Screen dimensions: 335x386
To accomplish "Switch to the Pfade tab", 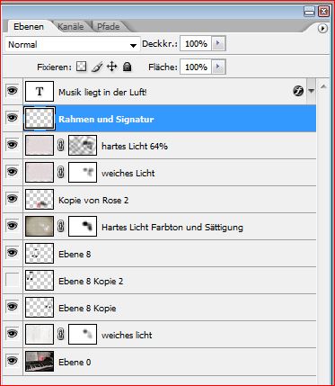I will (108, 26).
